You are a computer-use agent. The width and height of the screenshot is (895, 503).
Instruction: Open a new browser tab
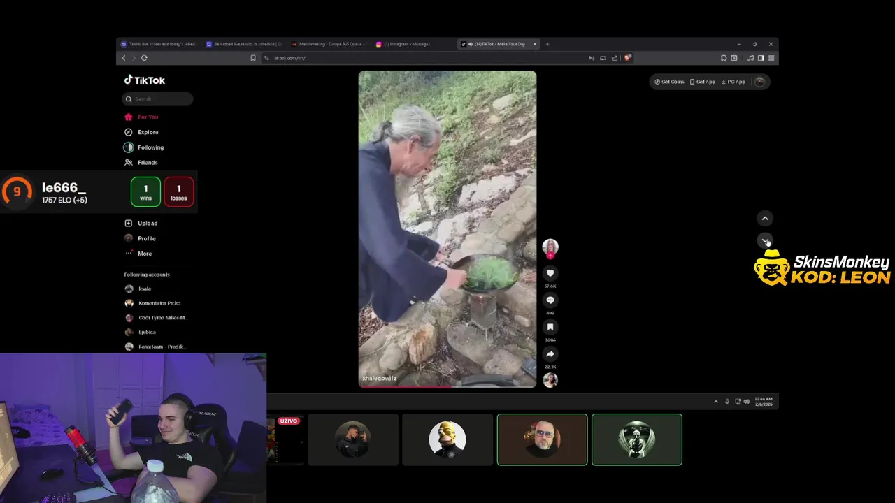tap(547, 44)
